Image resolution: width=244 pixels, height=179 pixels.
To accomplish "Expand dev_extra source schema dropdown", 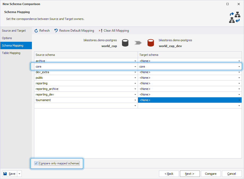I will tap(135, 72).
